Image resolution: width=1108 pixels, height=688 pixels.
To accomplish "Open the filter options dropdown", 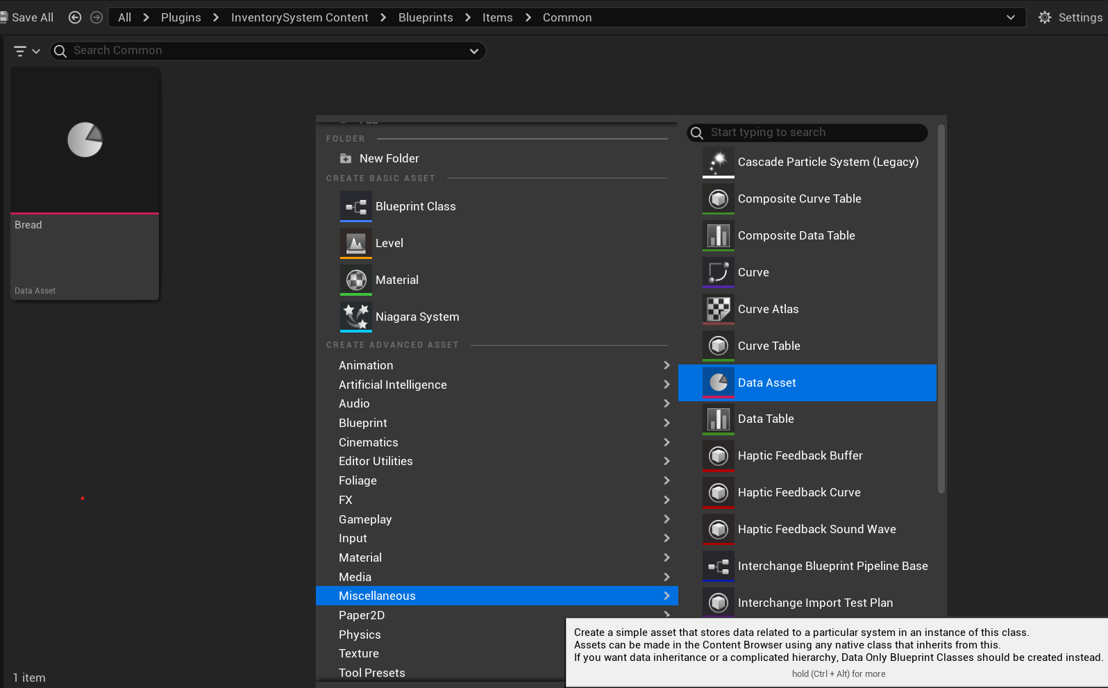I will 27,51.
